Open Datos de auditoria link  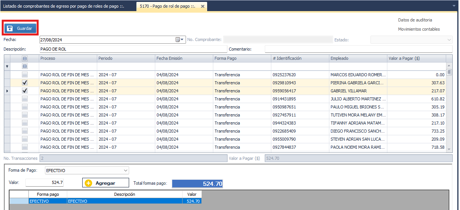(415, 20)
